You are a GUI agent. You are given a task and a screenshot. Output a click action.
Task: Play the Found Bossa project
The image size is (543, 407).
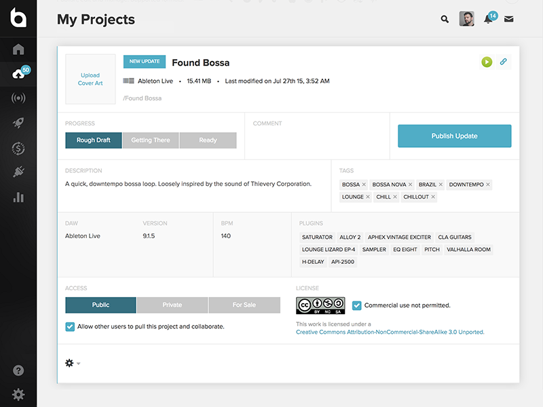tap(487, 62)
